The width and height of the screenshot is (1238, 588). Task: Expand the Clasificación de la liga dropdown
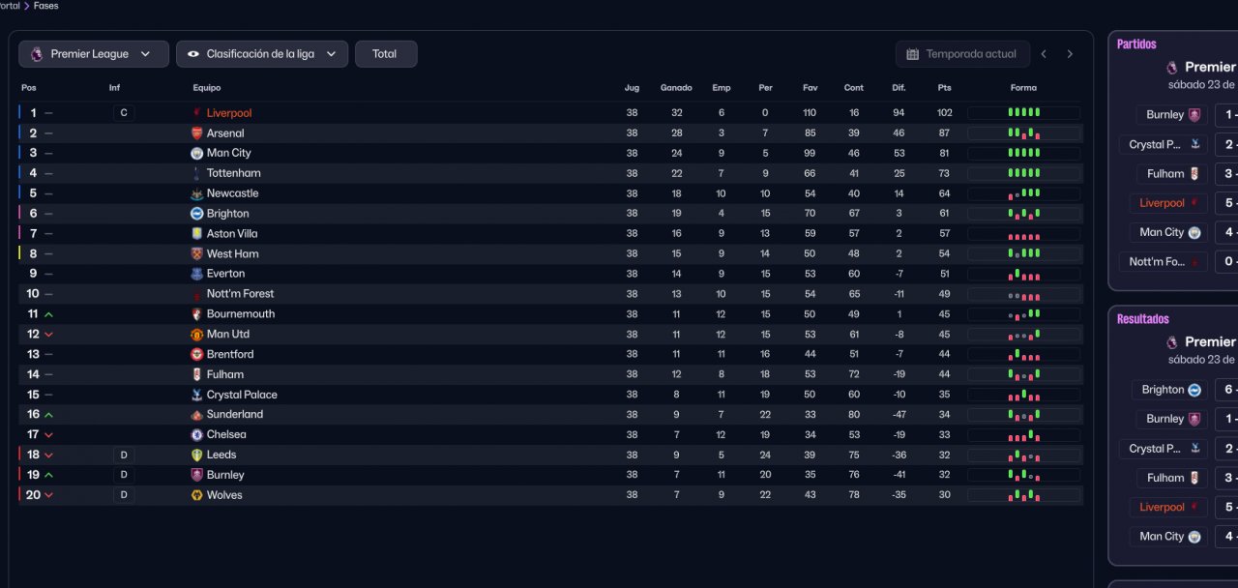click(261, 54)
